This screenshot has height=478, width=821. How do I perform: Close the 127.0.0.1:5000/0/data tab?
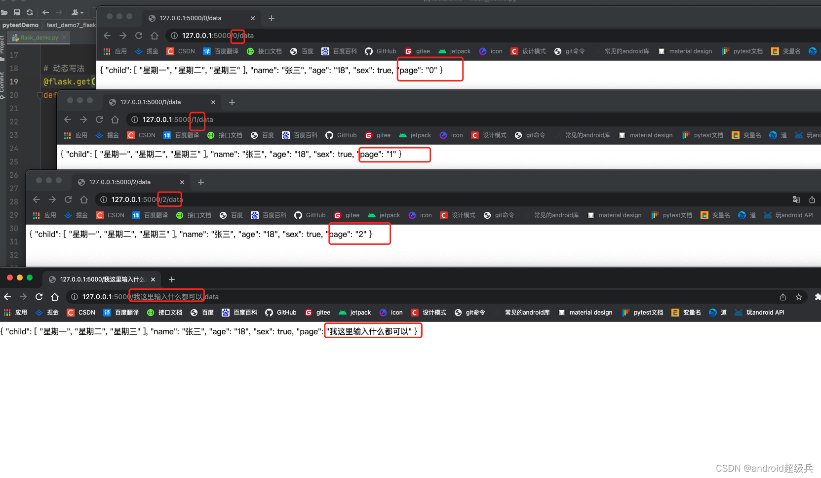pyautogui.click(x=253, y=18)
